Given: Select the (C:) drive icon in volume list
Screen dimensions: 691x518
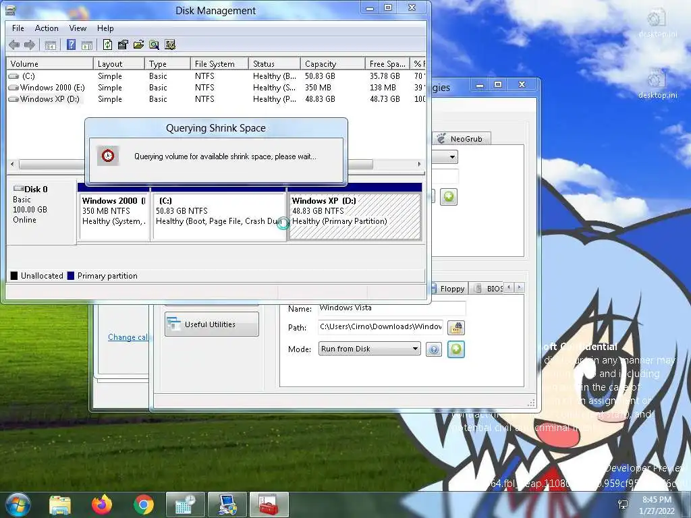Looking at the screenshot, I should 13,76.
